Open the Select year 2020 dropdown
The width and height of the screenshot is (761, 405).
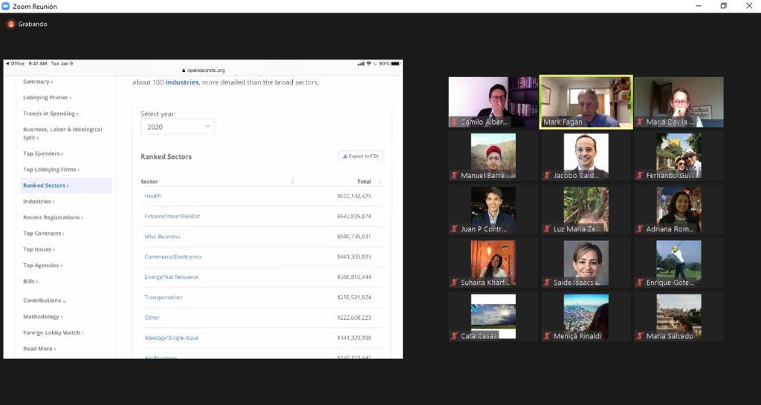(x=177, y=127)
